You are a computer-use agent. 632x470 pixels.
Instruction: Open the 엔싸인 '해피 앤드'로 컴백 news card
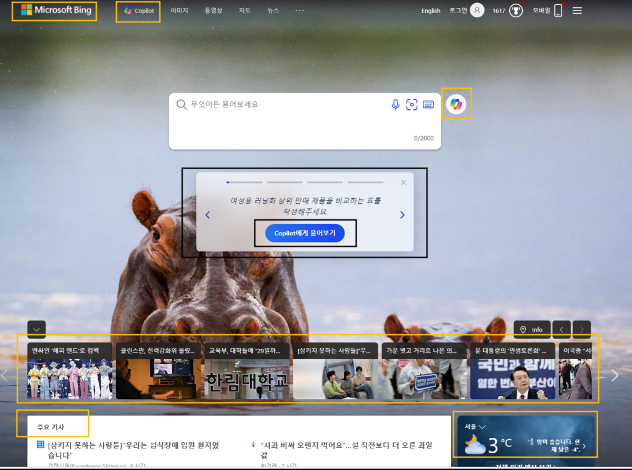pos(70,371)
